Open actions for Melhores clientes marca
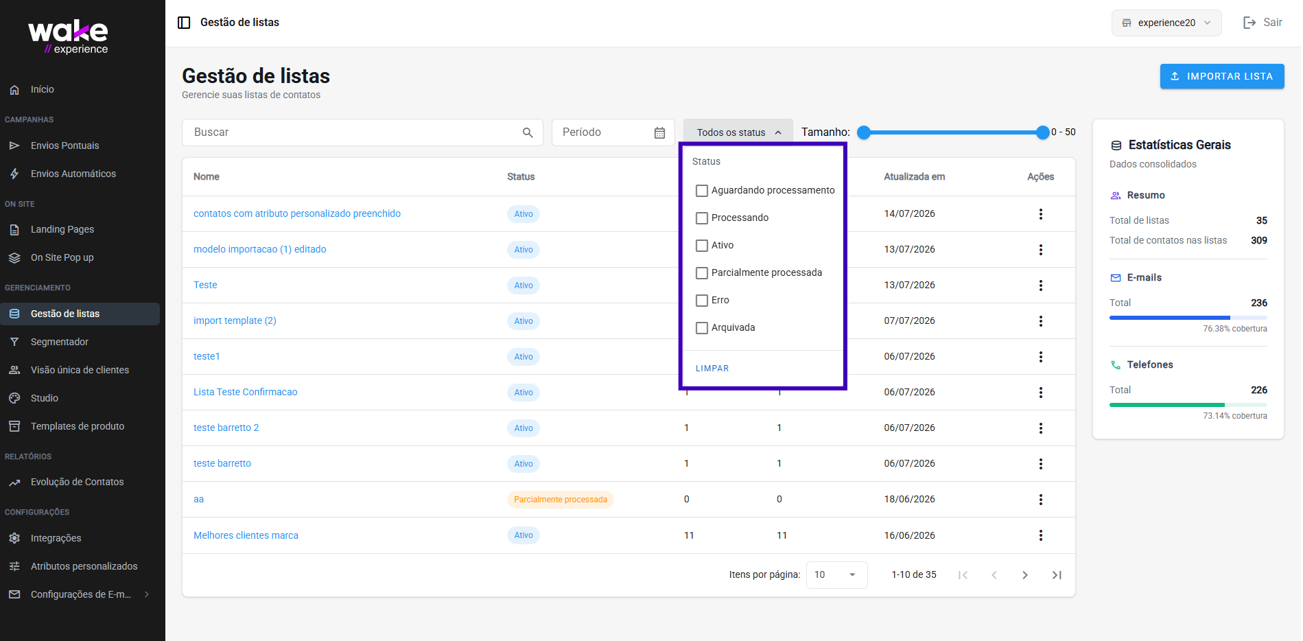This screenshot has height=641, width=1303. [x=1040, y=535]
